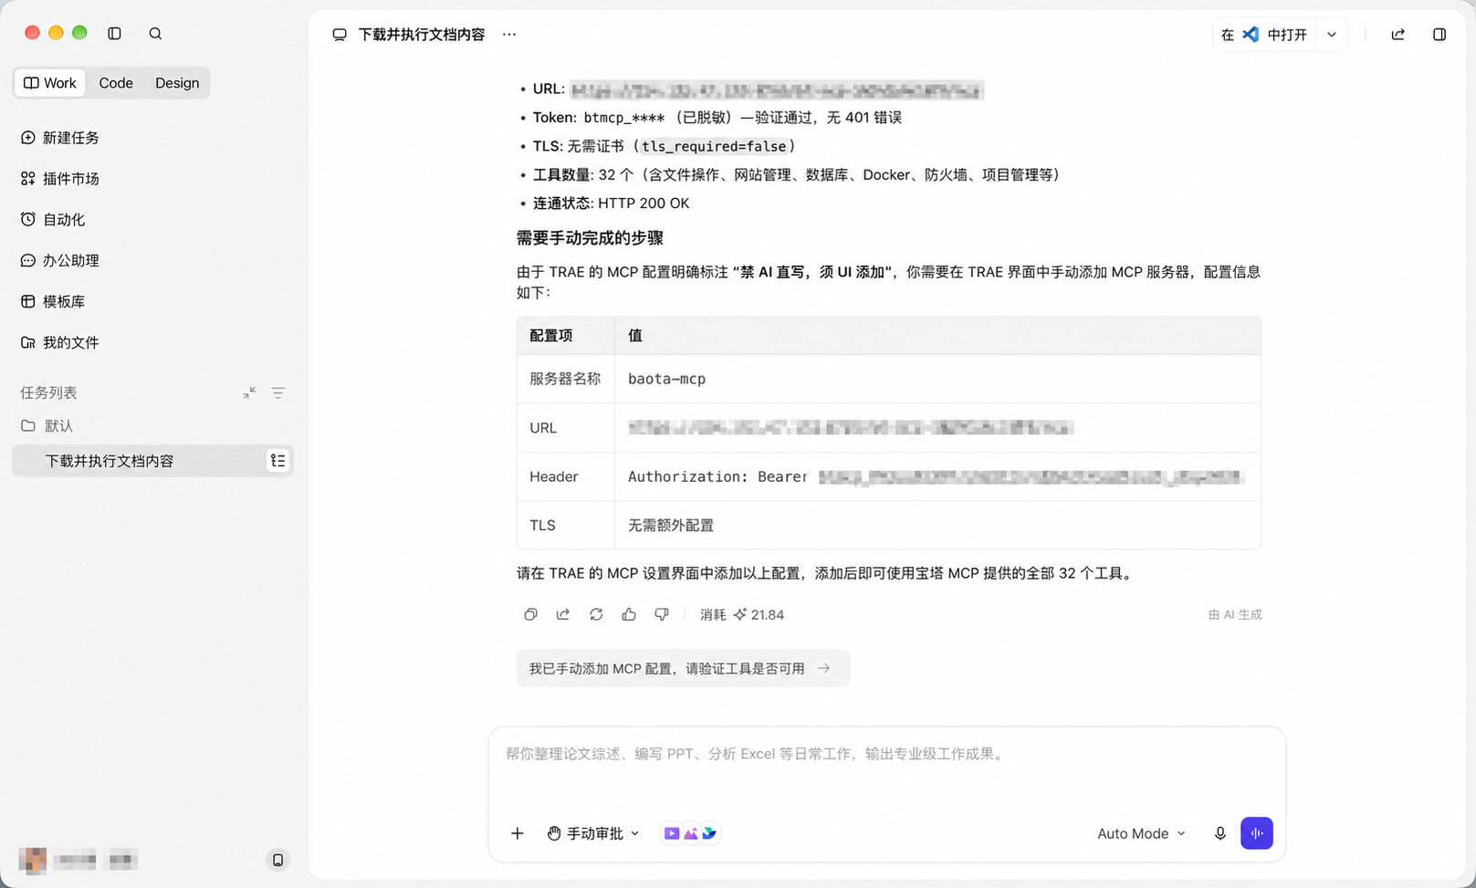Share the conversation via top share icon
Image resolution: width=1476 pixels, height=888 pixels.
(1397, 35)
